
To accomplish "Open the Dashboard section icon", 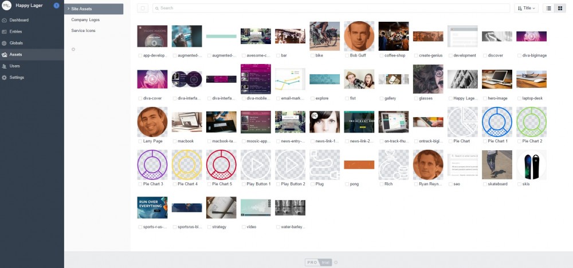I will tap(5, 20).
